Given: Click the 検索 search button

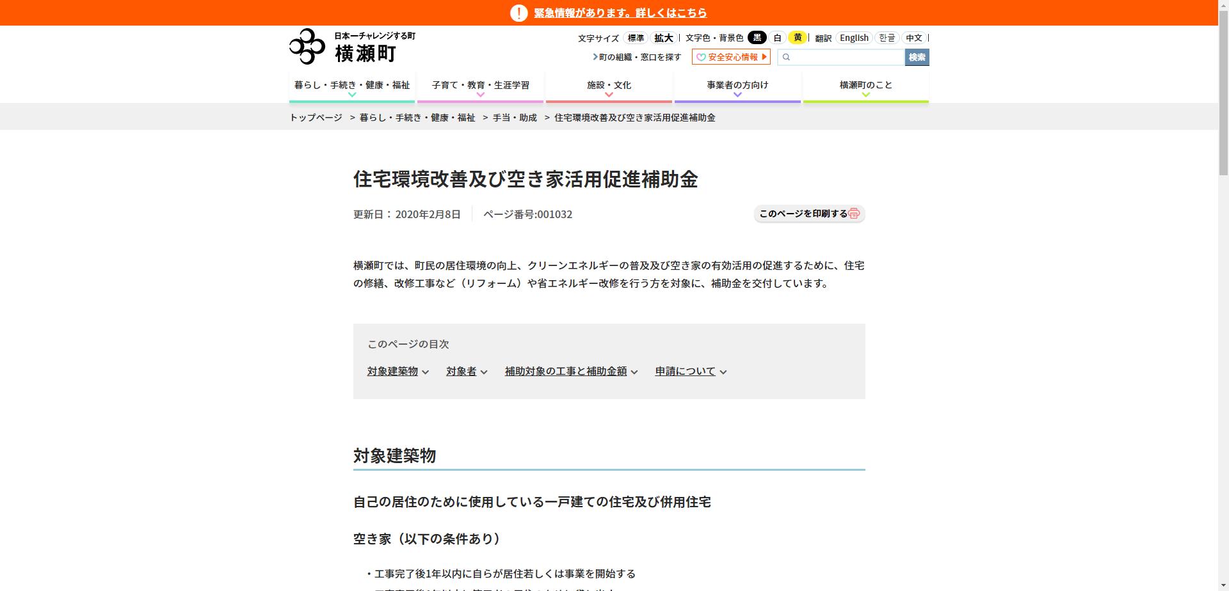Looking at the screenshot, I should [917, 57].
